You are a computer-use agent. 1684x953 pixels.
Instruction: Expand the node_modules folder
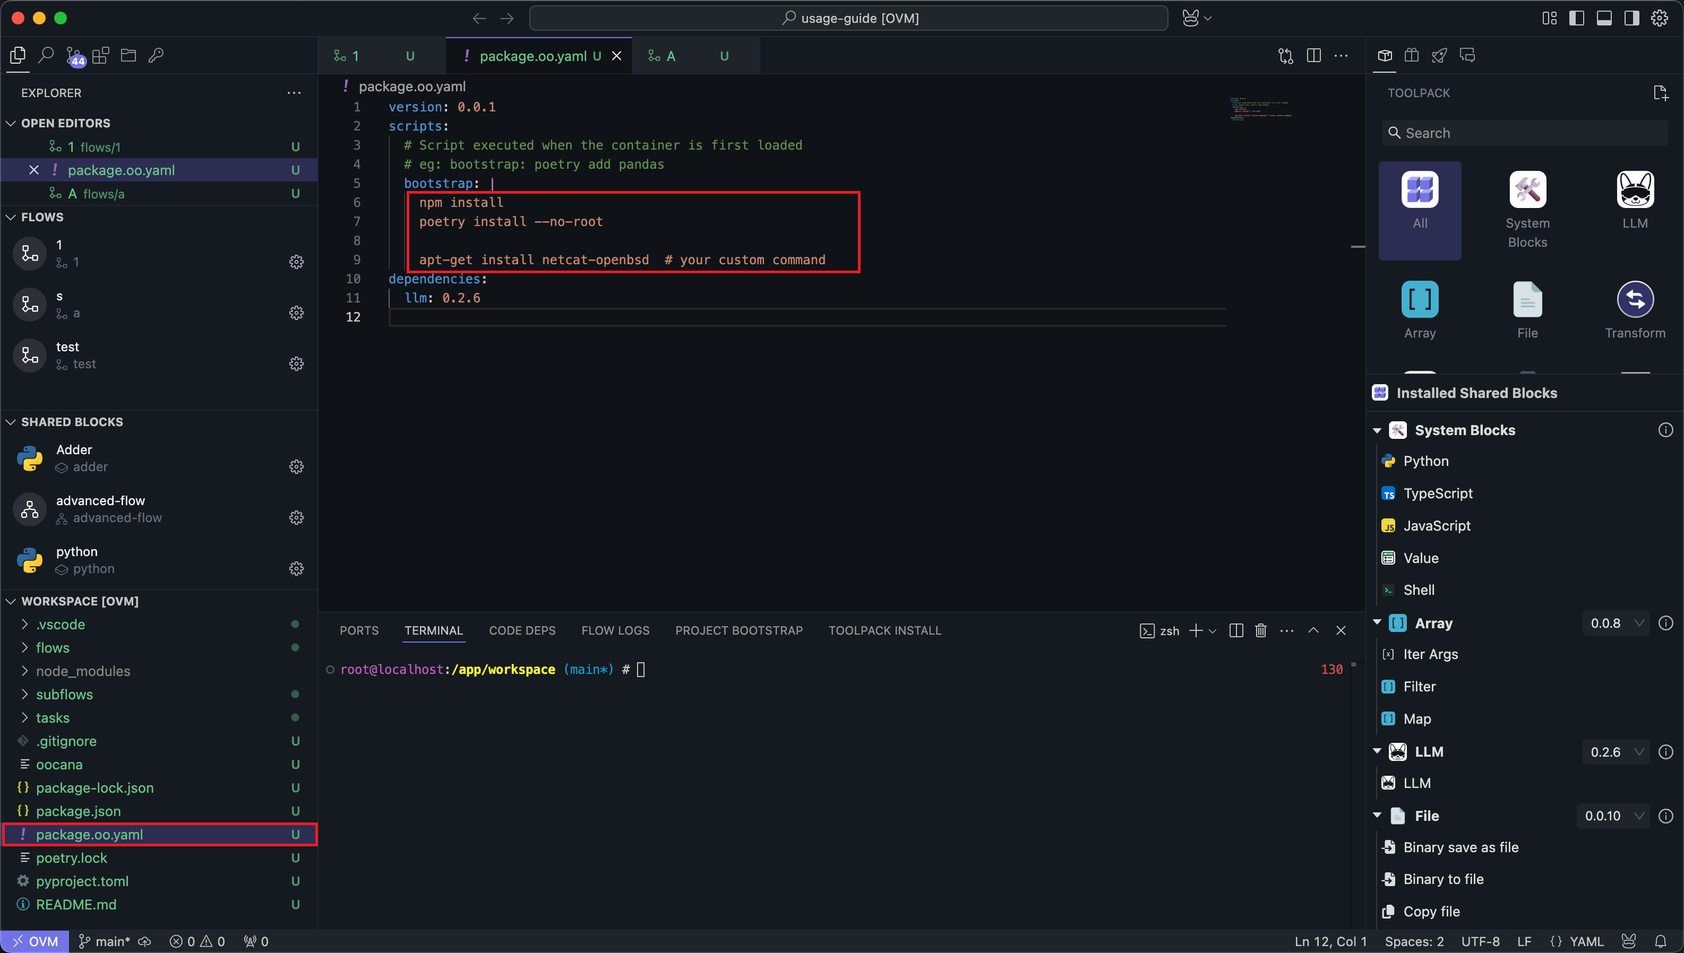(82, 671)
